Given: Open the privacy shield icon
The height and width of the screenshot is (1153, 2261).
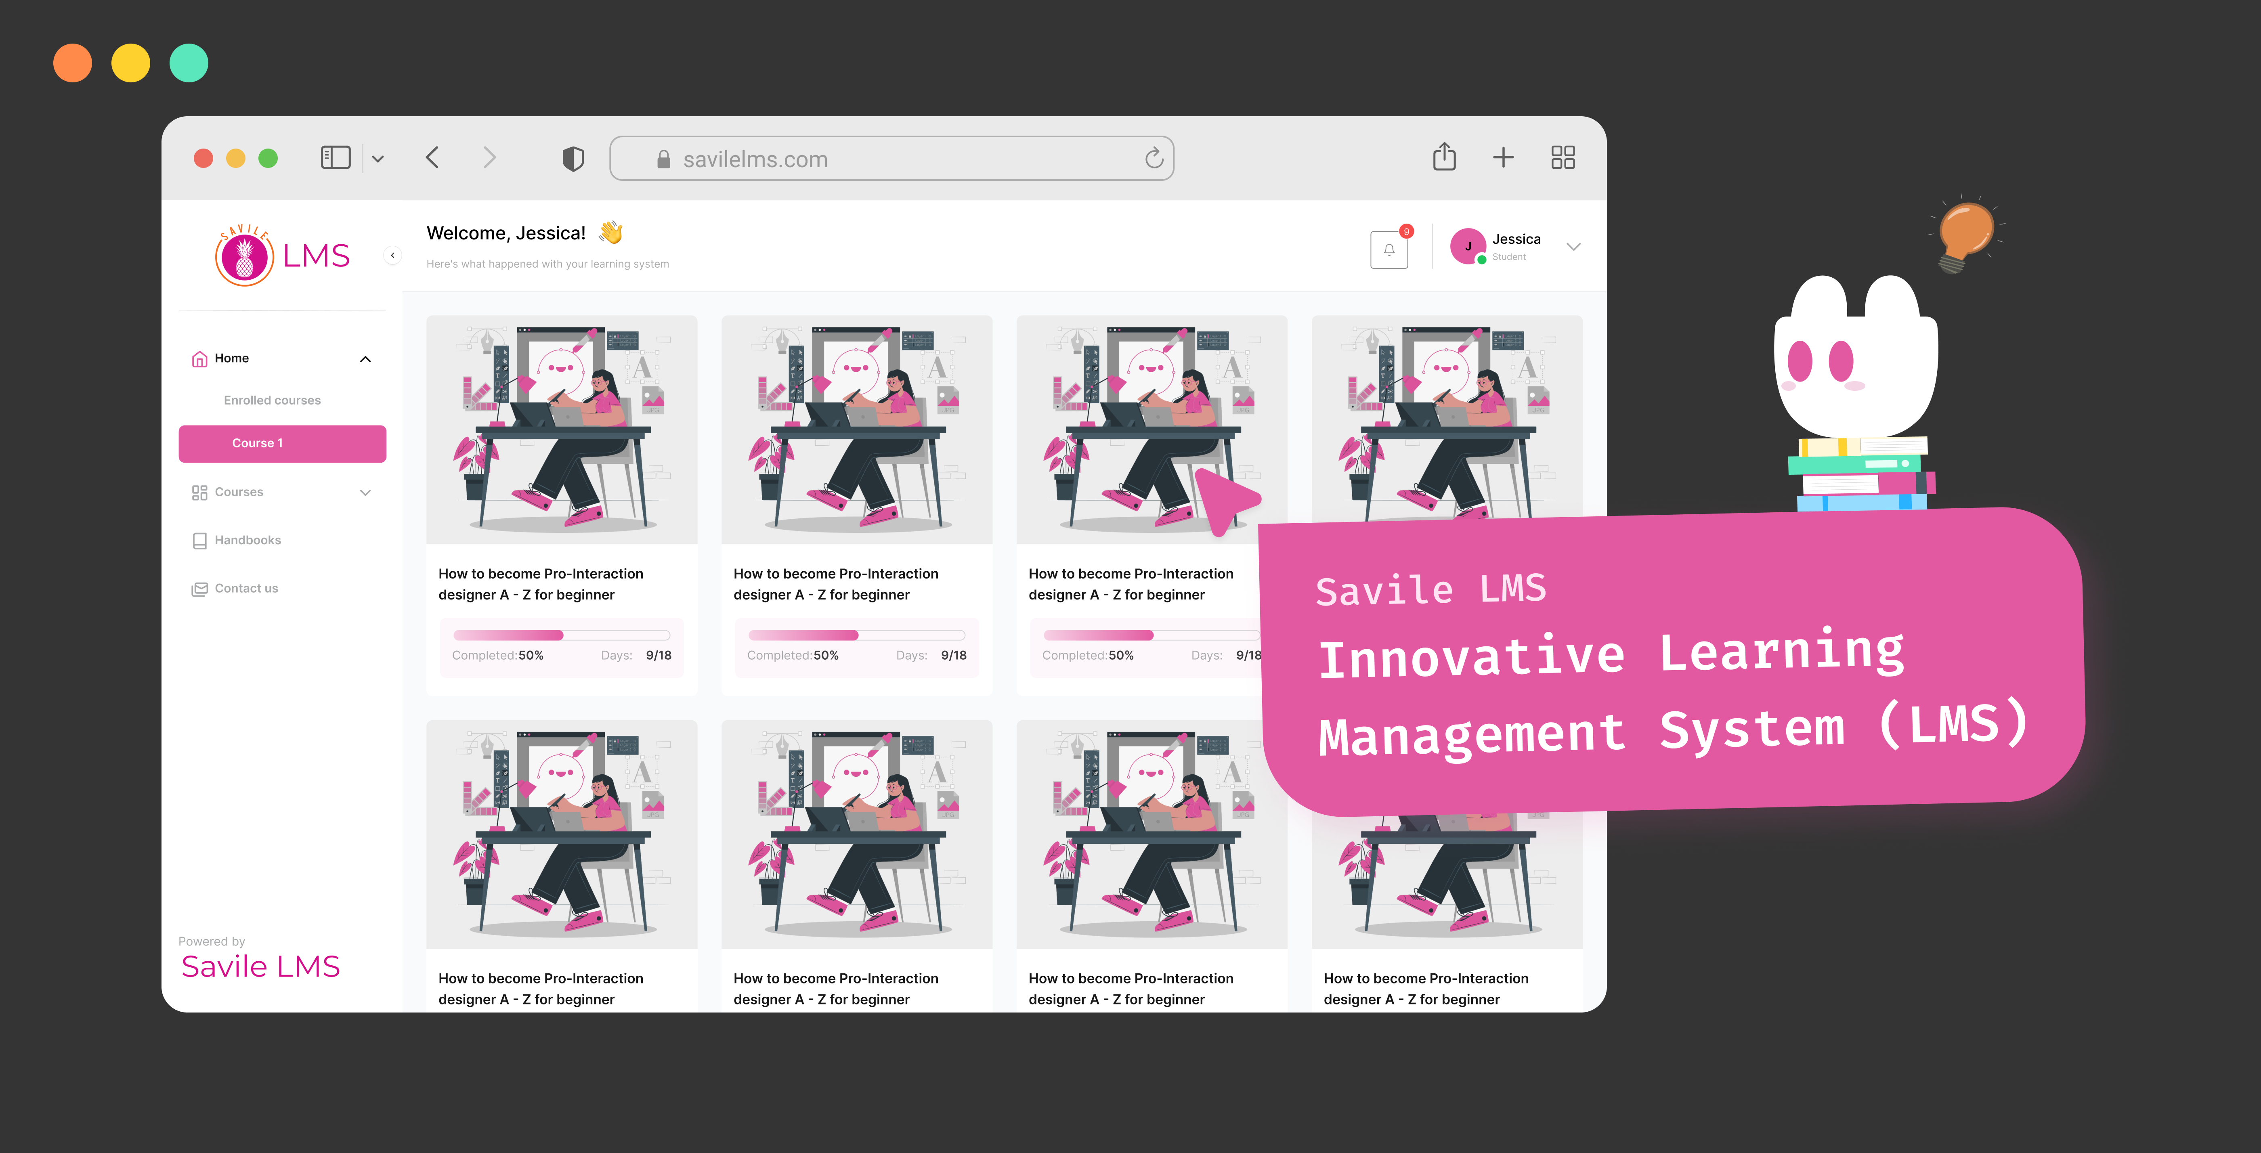Looking at the screenshot, I should tap(573, 159).
